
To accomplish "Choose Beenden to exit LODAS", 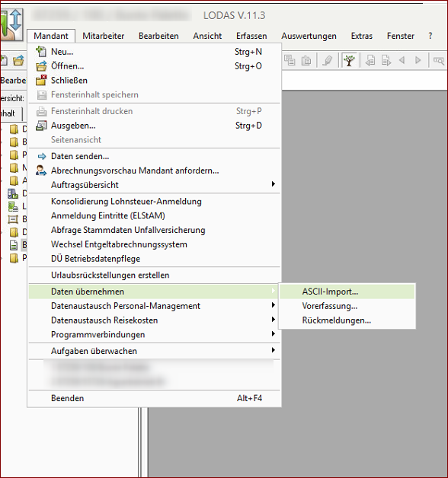I will (155, 398).
